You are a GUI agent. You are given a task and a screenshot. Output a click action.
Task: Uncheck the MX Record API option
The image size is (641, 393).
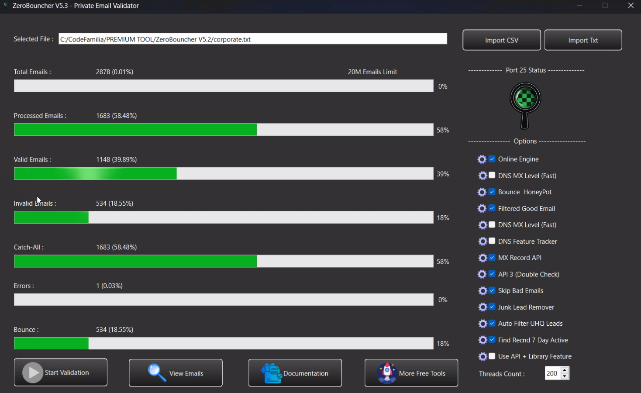coord(492,258)
